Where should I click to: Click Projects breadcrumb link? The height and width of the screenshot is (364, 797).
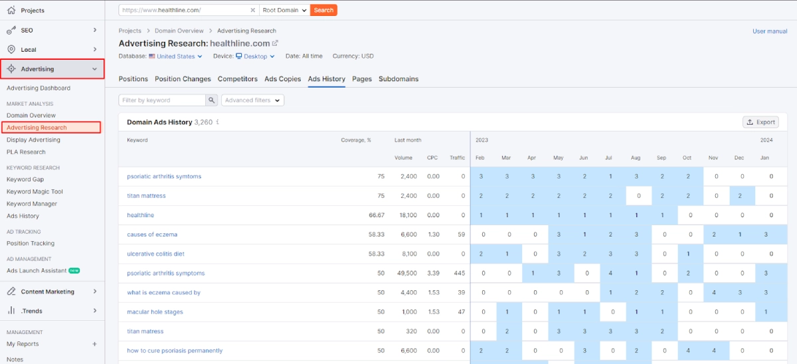coord(130,31)
